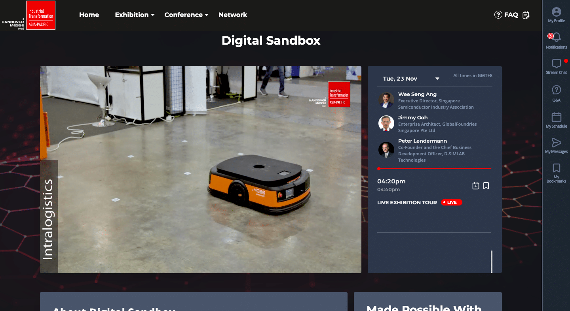
Task: Navigate to the Home menu item
Action: pyautogui.click(x=89, y=15)
